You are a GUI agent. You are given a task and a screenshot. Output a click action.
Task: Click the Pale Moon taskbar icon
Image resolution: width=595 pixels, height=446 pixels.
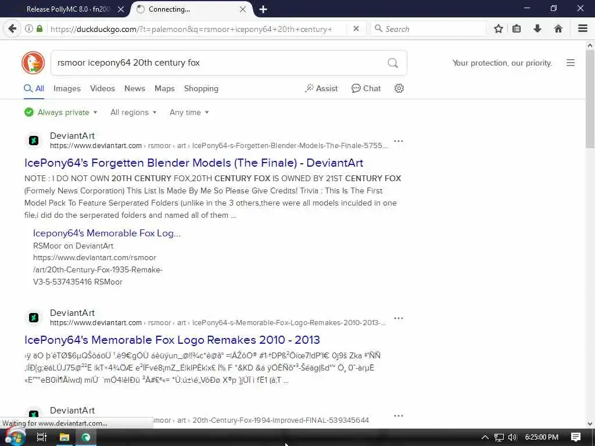tap(86, 437)
